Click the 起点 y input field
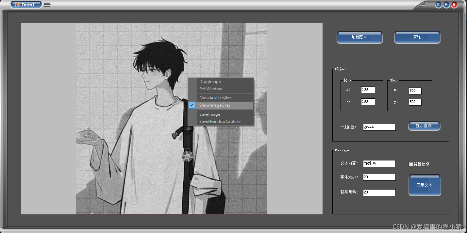 pyautogui.click(x=368, y=102)
